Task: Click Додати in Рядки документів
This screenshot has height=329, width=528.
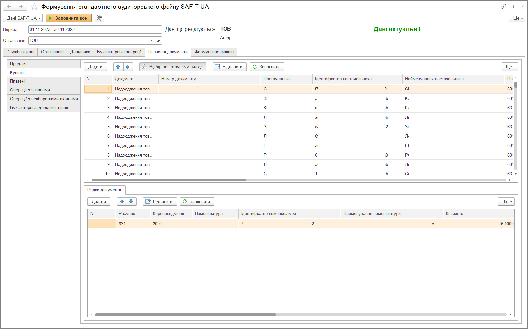Action: click(99, 201)
